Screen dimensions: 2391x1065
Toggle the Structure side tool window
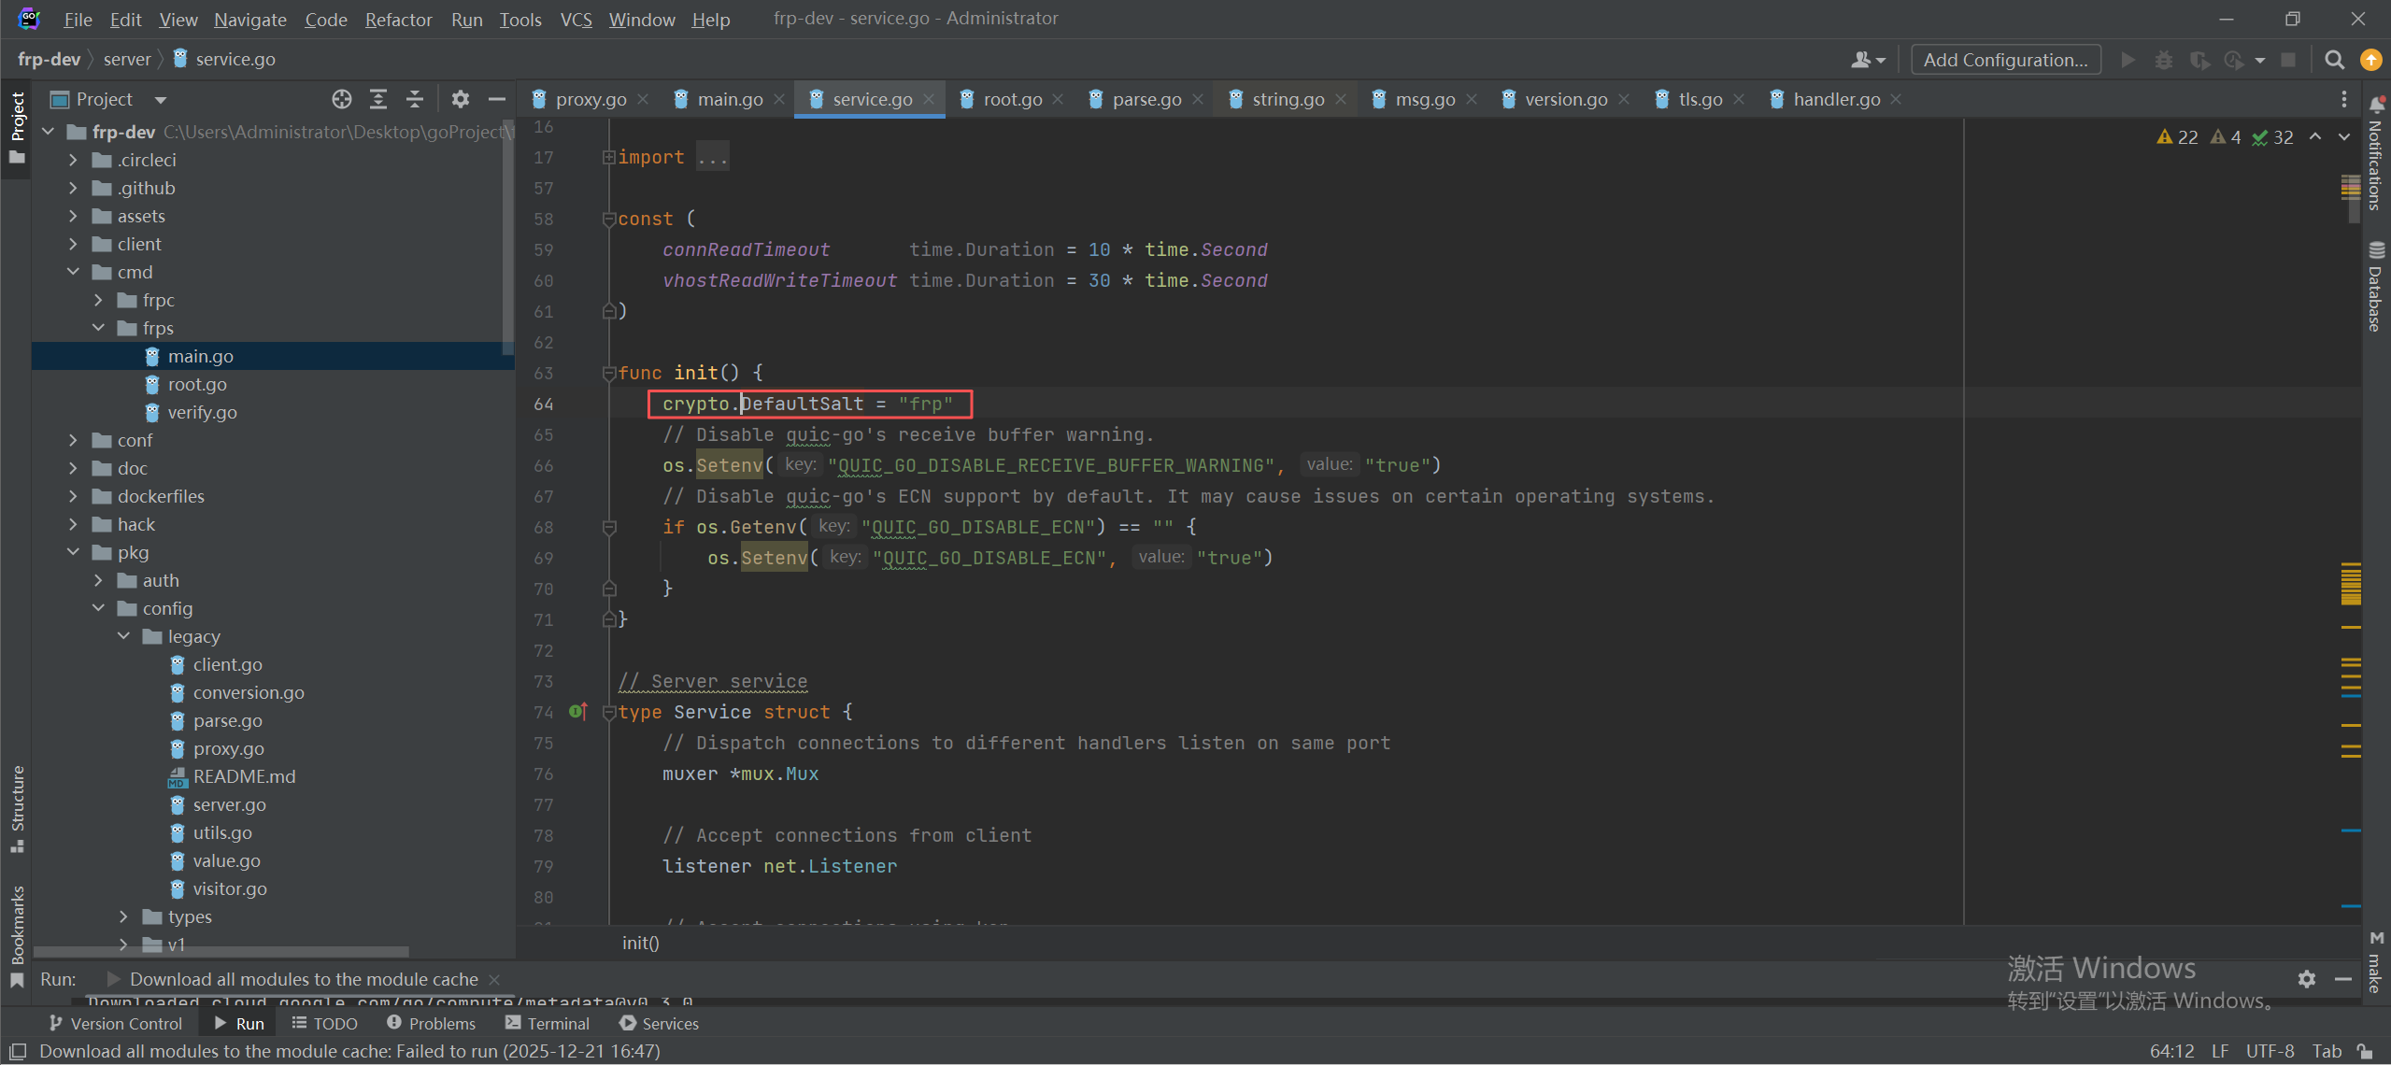(17, 805)
